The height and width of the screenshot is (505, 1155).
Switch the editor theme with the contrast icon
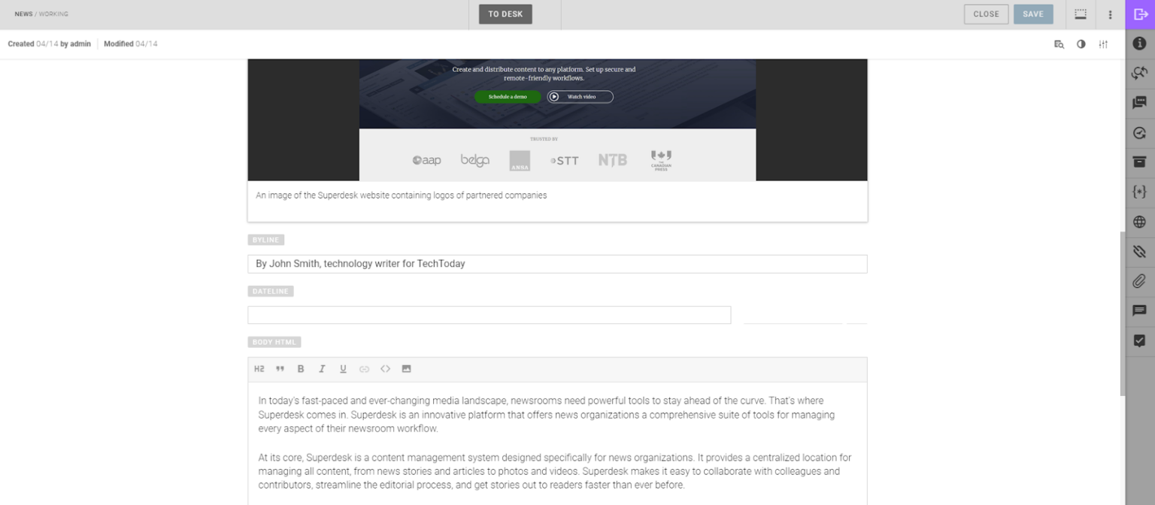point(1081,44)
